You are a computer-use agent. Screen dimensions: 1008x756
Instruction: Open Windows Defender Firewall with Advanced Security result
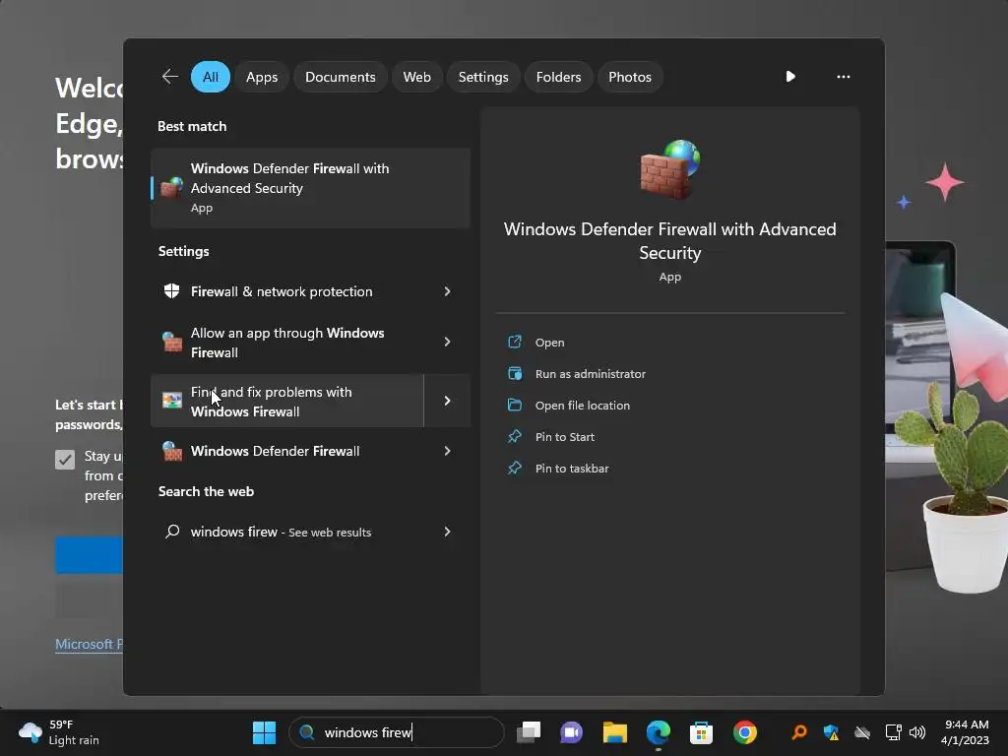(310, 188)
